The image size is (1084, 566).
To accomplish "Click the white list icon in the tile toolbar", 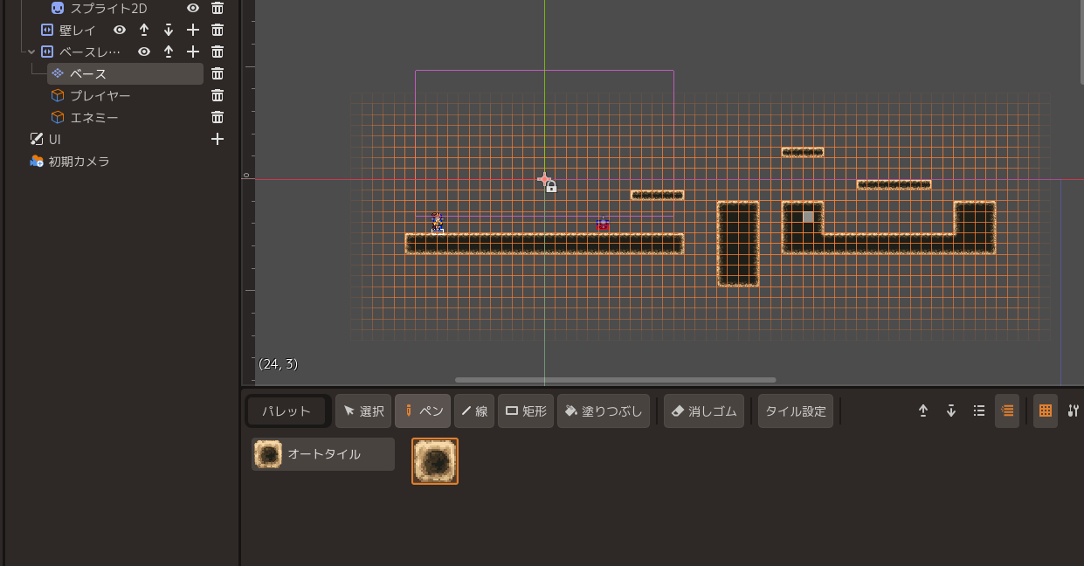I will pyautogui.click(x=979, y=411).
